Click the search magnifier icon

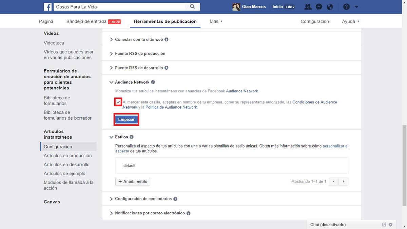(x=192, y=6)
